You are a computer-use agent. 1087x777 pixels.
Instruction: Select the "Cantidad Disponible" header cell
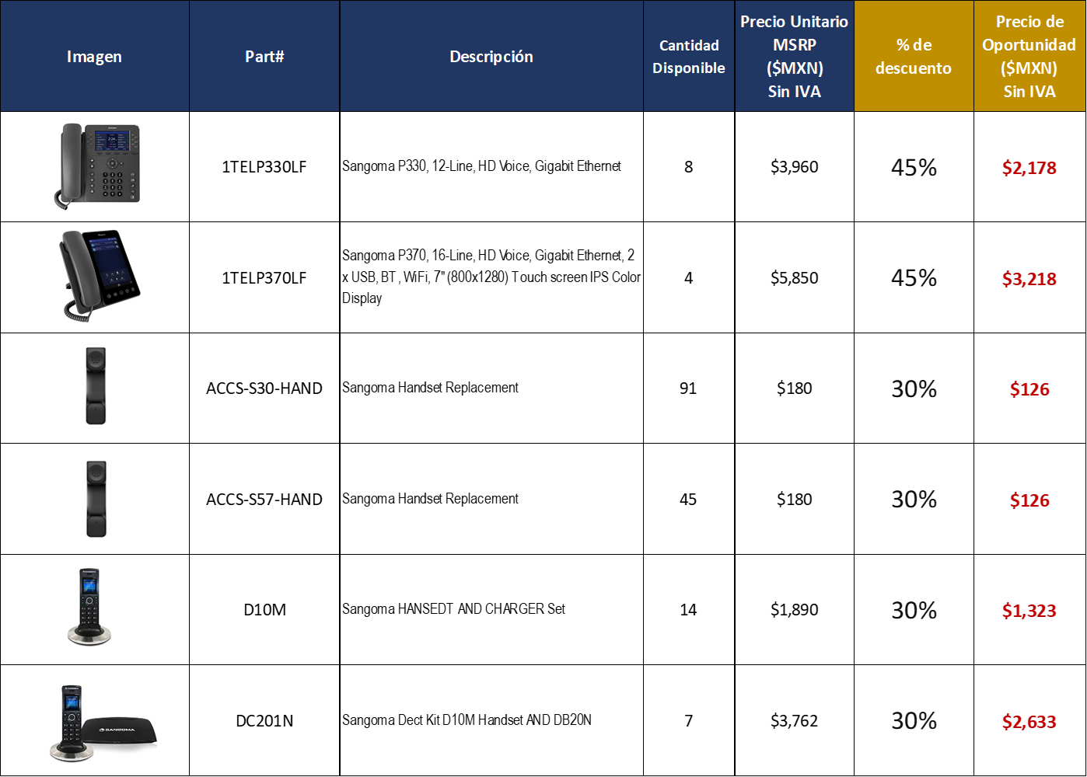pos(689,57)
